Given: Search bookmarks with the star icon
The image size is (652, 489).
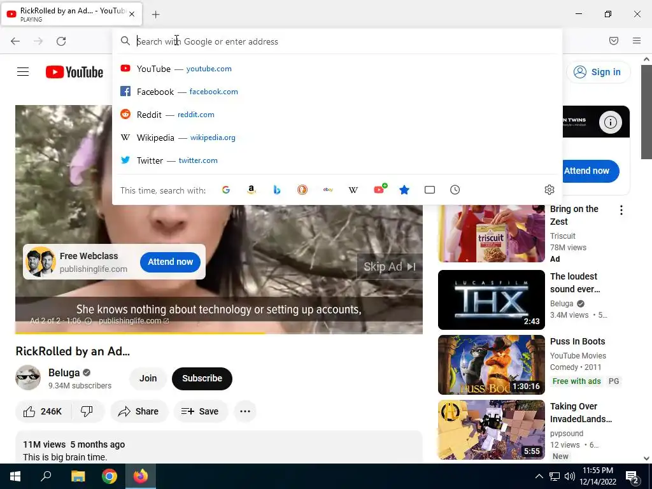Looking at the screenshot, I should coord(404,190).
